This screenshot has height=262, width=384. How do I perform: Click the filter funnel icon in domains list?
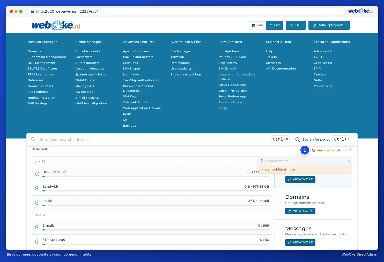click(x=262, y=161)
